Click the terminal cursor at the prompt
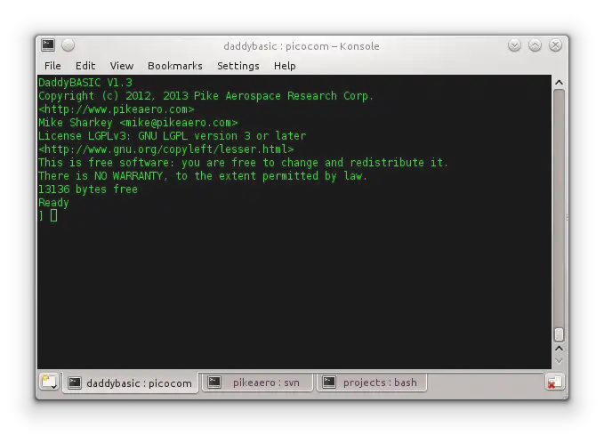This screenshot has width=604, height=435. [54, 215]
